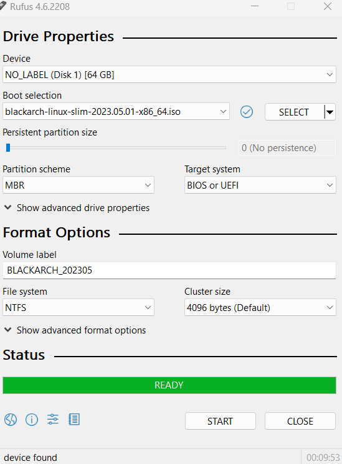Open language selection globe icon

coord(11,419)
